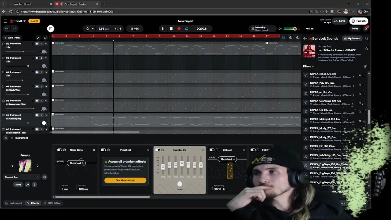Screen dimensions: 391x220
Task: Search BandLab Sounds
Action: 367,38
